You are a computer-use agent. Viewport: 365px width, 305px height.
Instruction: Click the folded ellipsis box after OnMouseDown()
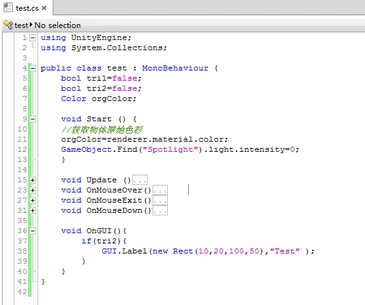click(x=160, y=210)
